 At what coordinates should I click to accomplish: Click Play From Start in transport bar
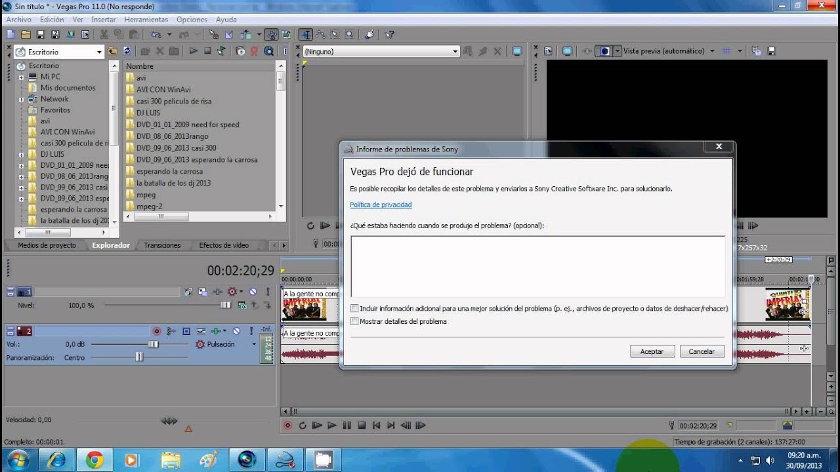pyautogui.click(x=317, y=425)
